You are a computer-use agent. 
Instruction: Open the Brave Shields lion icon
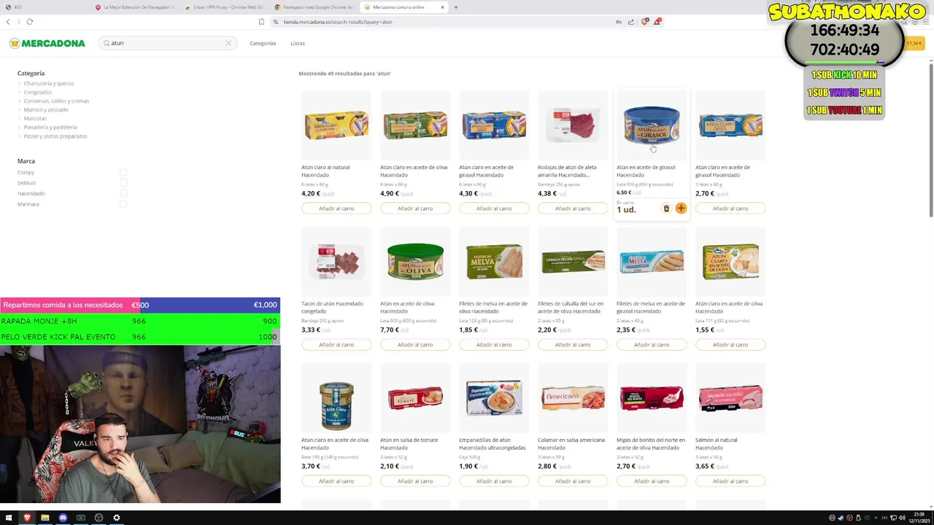pos(644,22)
